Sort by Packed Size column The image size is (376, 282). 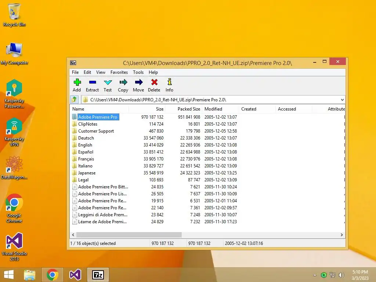(x=184, y=109)
